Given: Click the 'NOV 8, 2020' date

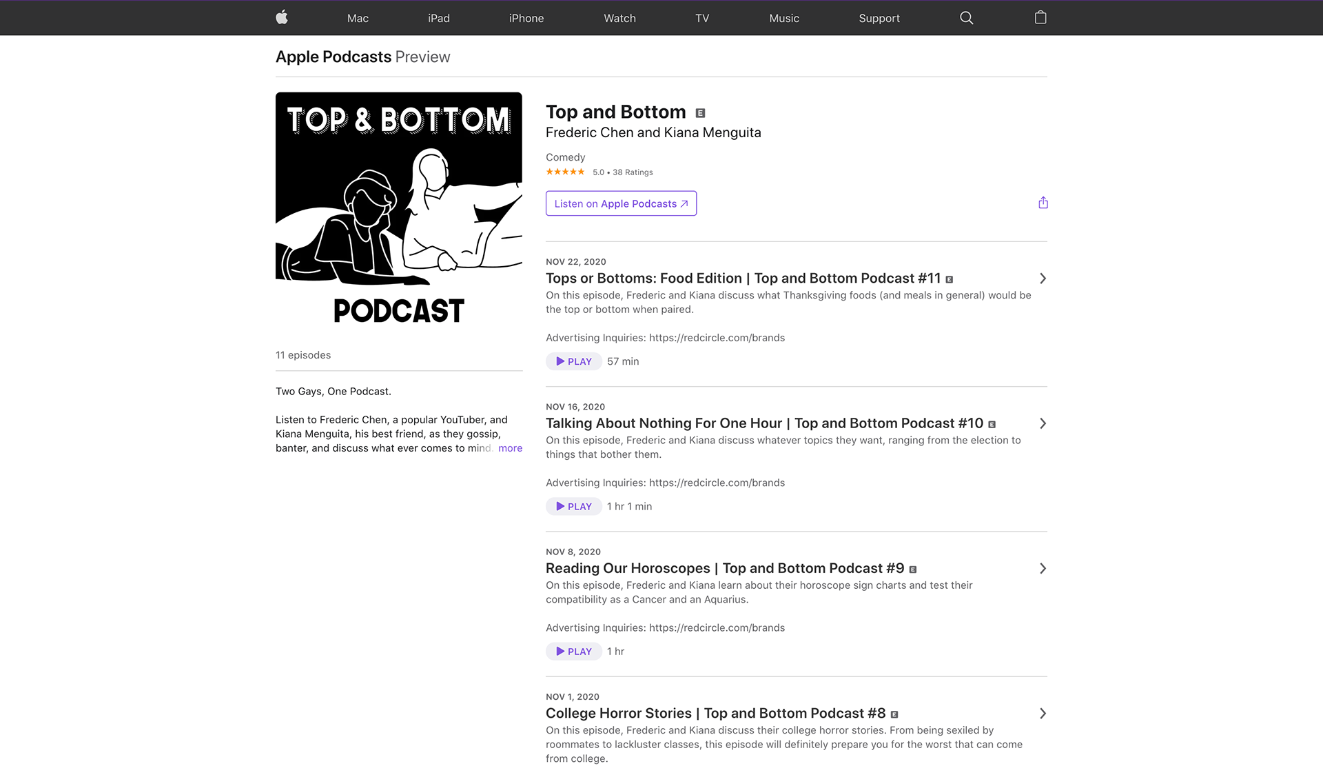Looking at the screenshot, I should point(573,552).
